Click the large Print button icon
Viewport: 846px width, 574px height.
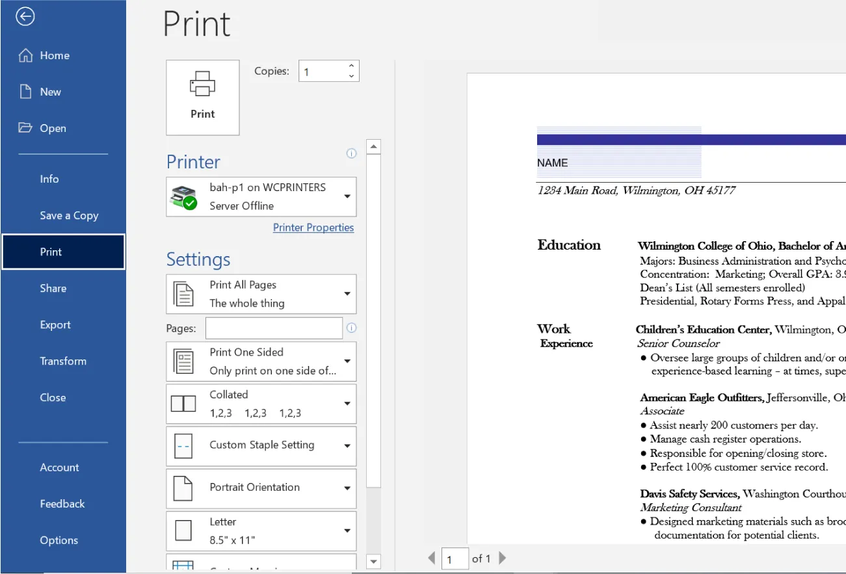[202, 84]
